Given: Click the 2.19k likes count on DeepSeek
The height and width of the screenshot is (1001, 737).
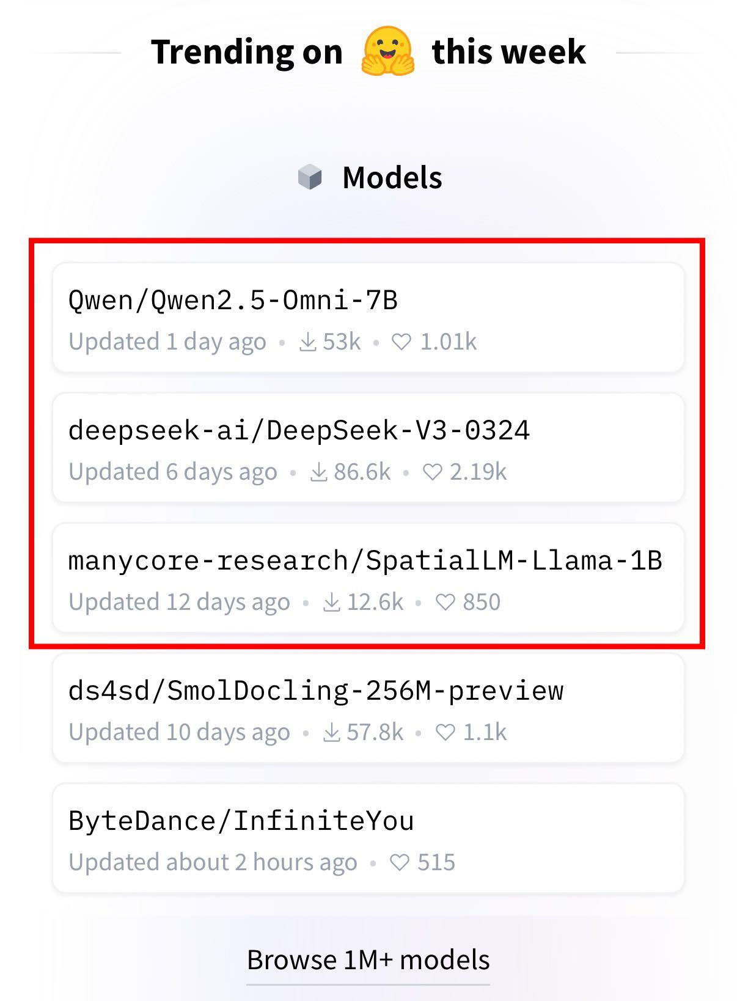Looking at the screenshot, I should 478,472.
